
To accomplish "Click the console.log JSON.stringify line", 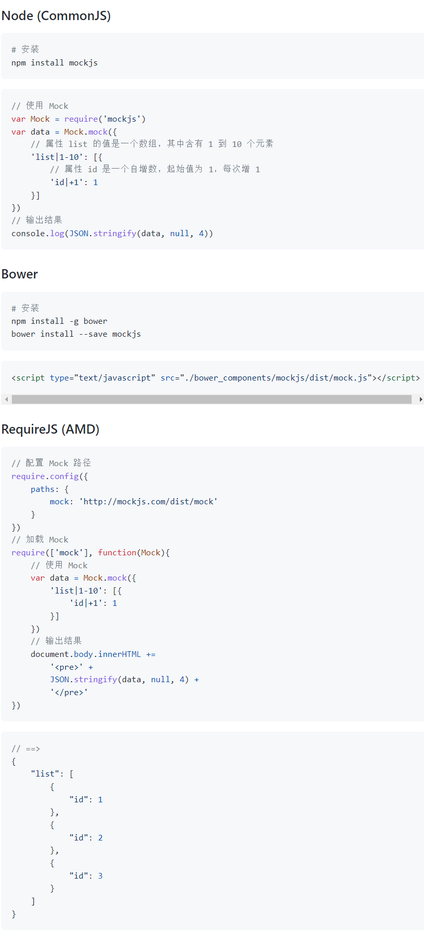I will click(112, 234).
